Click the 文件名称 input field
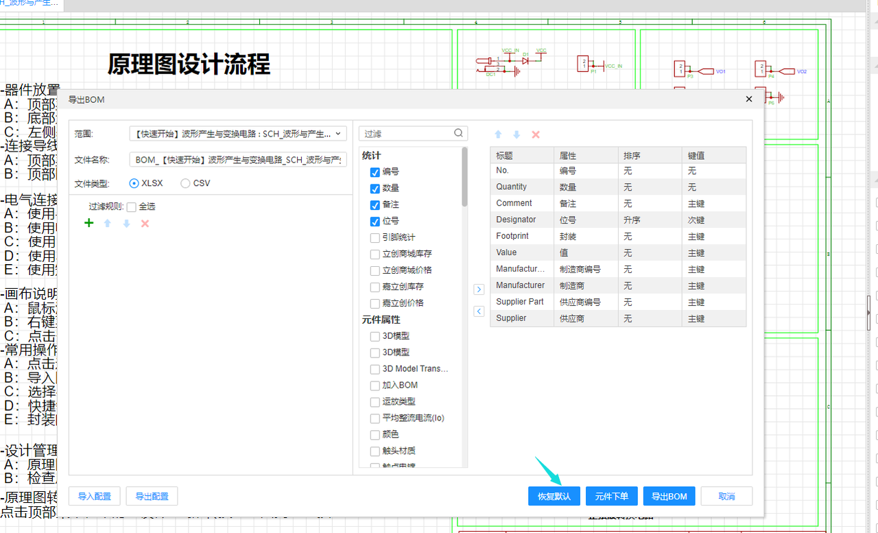 pyautogui.click(x=238, y=160)
